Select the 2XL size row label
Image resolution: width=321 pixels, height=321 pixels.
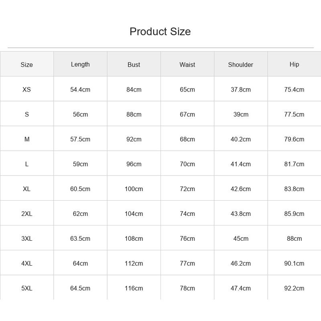click(x=26, y=214)
